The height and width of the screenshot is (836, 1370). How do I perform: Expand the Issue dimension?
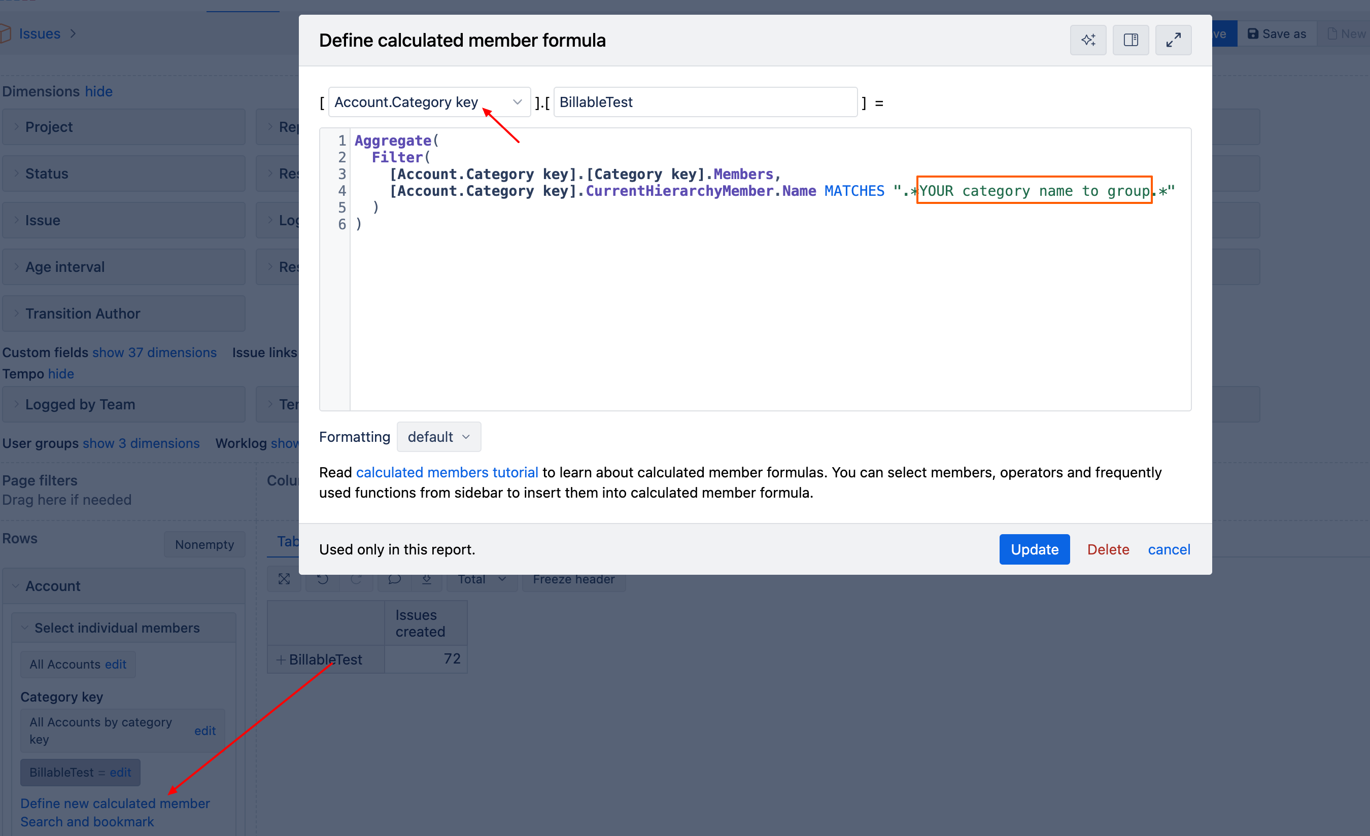pyautogui.click(x=16, y=220)
